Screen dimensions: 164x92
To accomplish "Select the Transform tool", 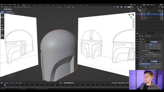I will pyautogui.click(x=2, y=28).
